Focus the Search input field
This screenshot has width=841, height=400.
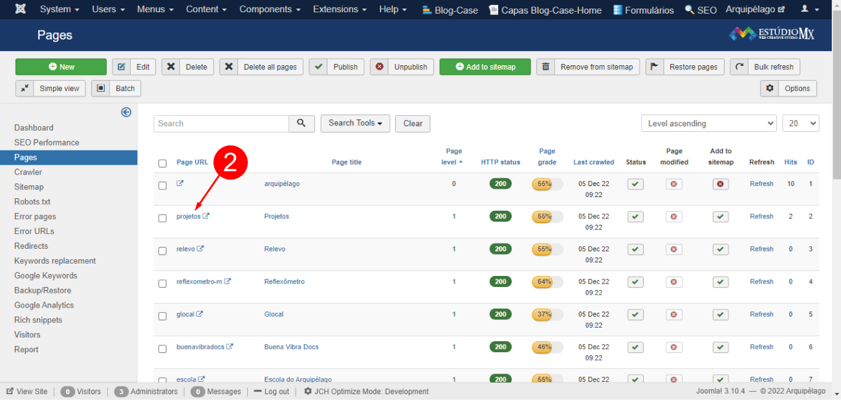click(x=221, y=123)
